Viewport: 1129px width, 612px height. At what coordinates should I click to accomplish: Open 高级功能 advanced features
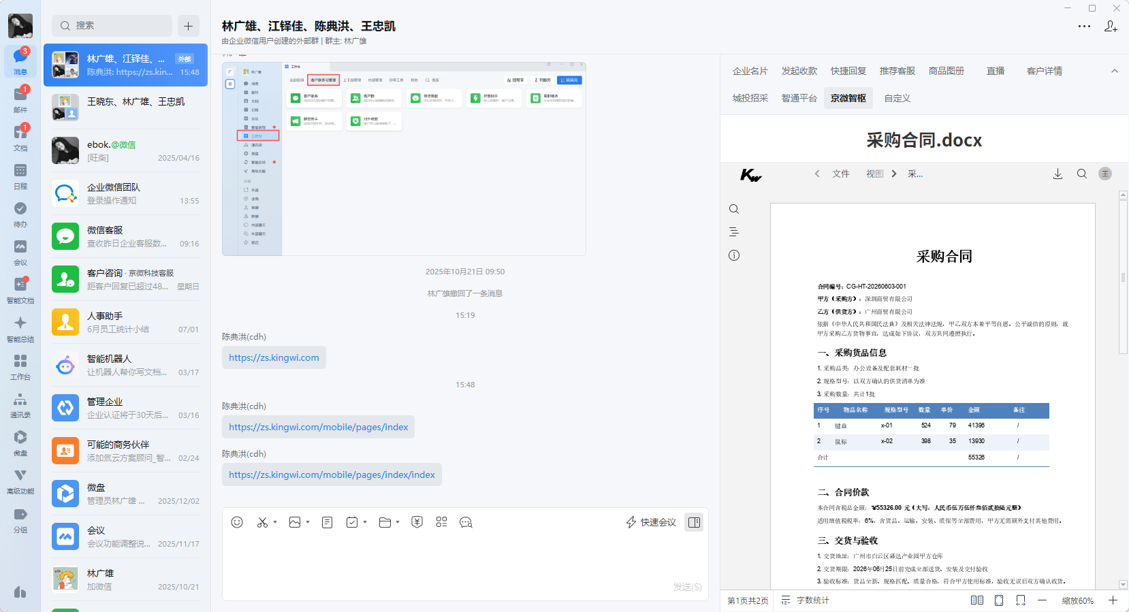(x=20, y=481)
